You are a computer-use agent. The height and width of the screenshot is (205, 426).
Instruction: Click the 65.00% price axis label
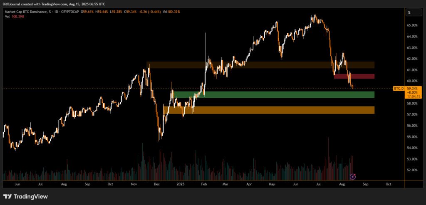pyautogui.click(x=413, y=25)
